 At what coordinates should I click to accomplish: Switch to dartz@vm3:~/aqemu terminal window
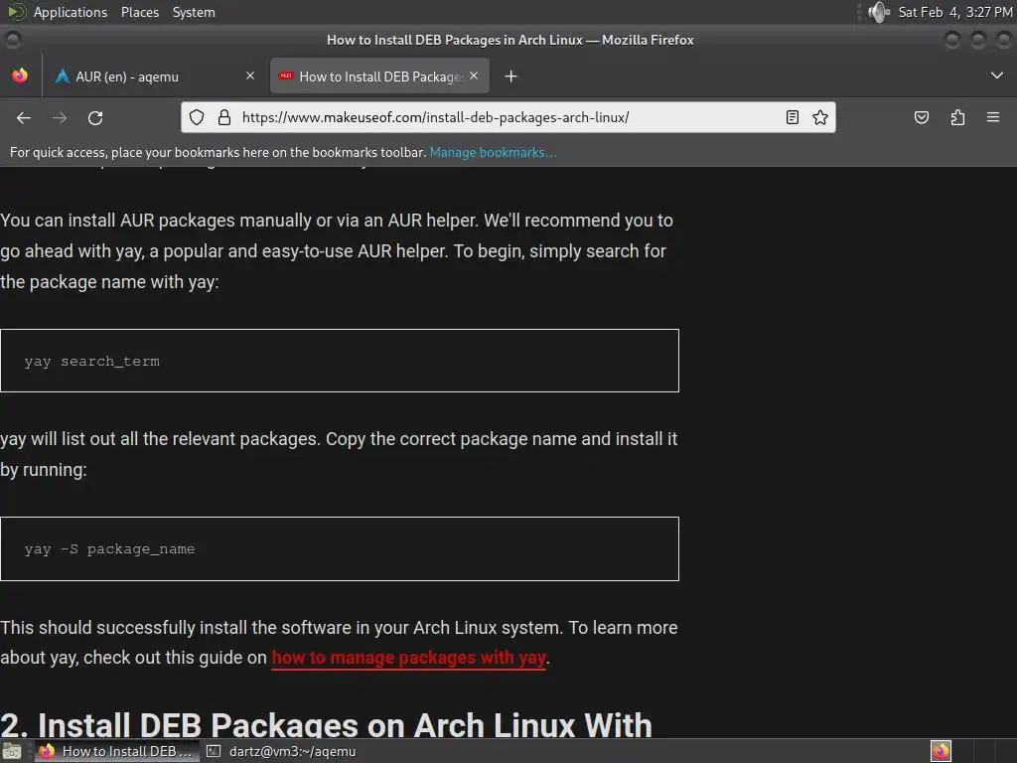(x=281, y=751)
